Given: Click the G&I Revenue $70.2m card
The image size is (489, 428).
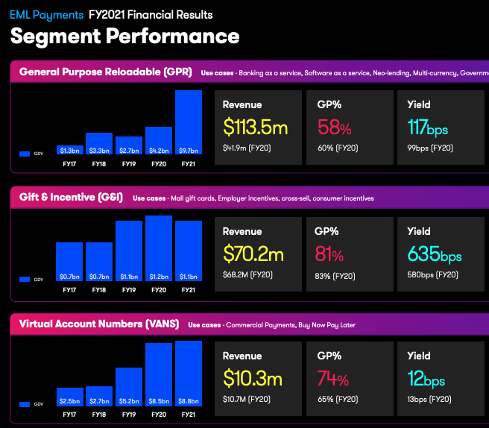Looking at the screenshot, I should [x=258, y=254].
